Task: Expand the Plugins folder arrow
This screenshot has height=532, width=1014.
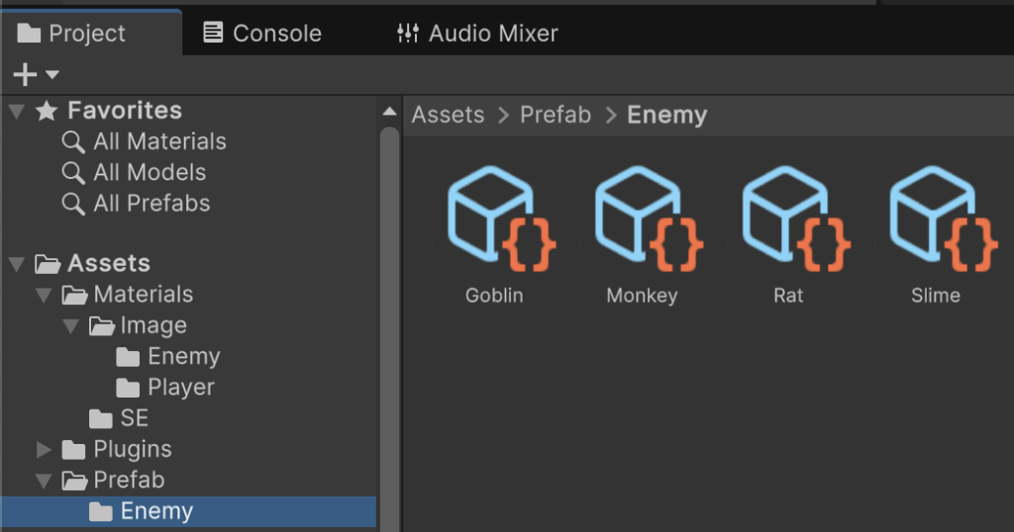Action: 44,449
